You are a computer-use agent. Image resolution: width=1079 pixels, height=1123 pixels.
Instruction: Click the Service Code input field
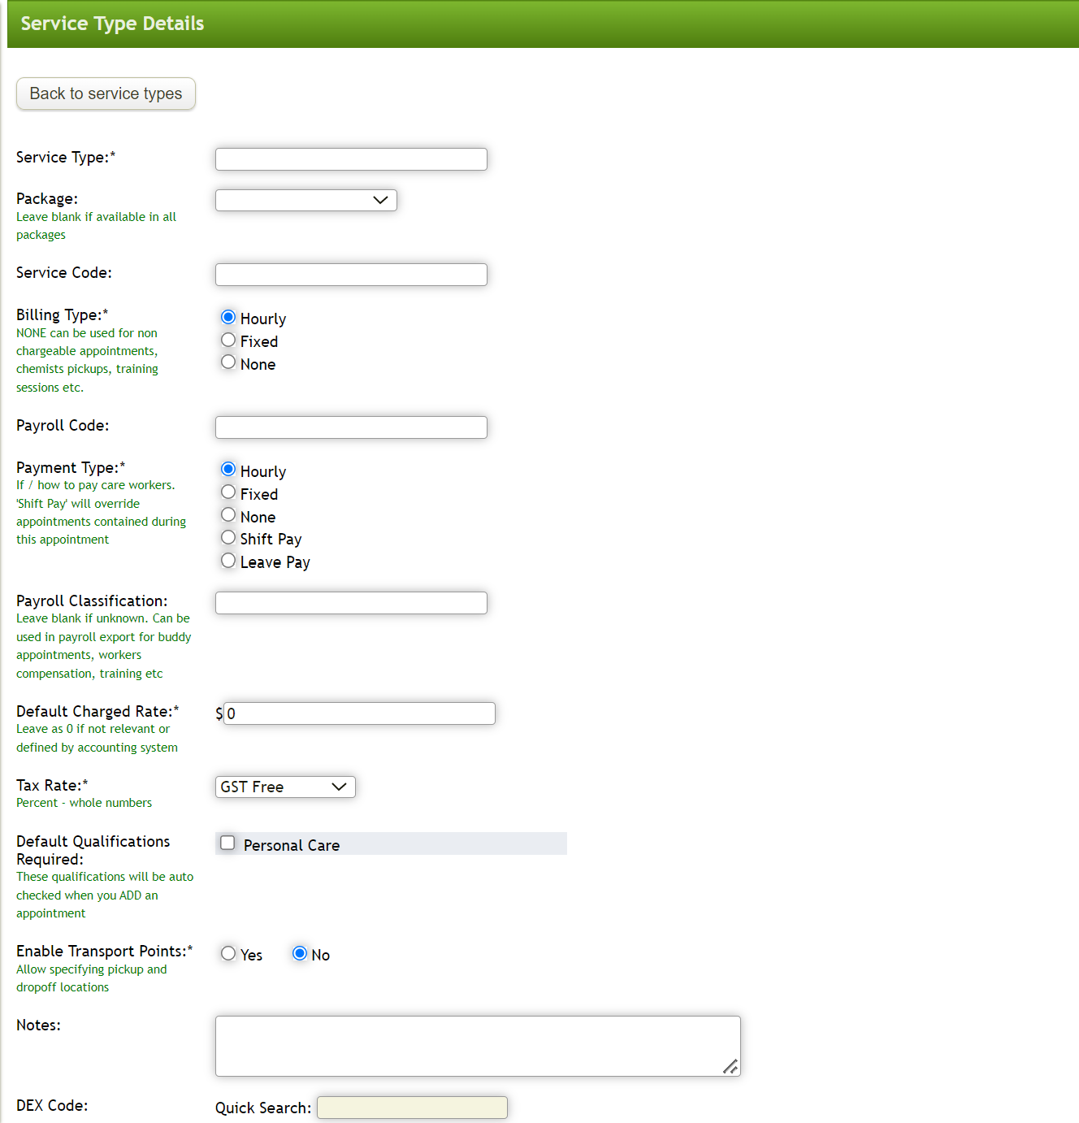[x=350, y=274]
